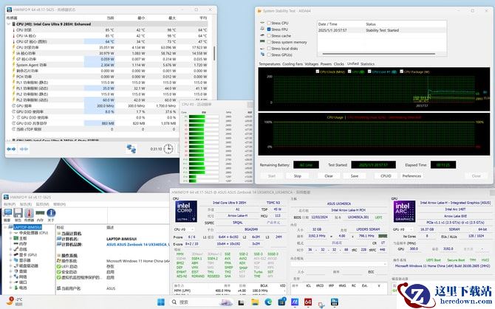Open the Windows Start button
Viewport: 495px width, 309px height.
pos(161,302)
